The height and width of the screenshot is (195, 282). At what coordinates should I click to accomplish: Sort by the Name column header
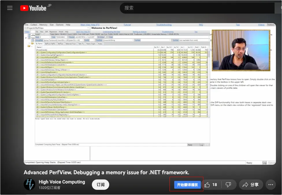(39, 47)
